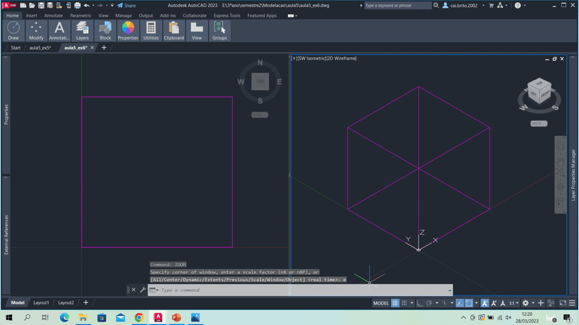
Task: Open the 1:1 annotation scale dropdown
Action: (x=514, y=303)
